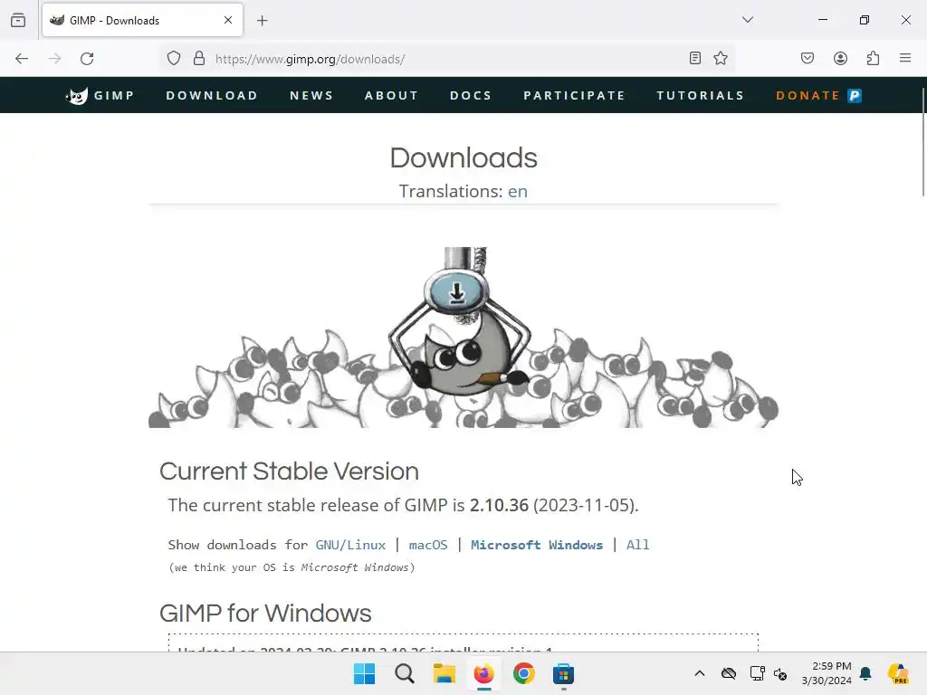Show downloads for GNU/Linux
This screenshot has width=927, height=695.
click(350, 544)
